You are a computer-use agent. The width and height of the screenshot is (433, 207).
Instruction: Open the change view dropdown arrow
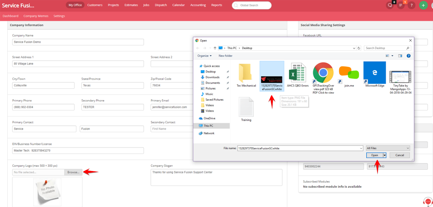click(392, 56)
